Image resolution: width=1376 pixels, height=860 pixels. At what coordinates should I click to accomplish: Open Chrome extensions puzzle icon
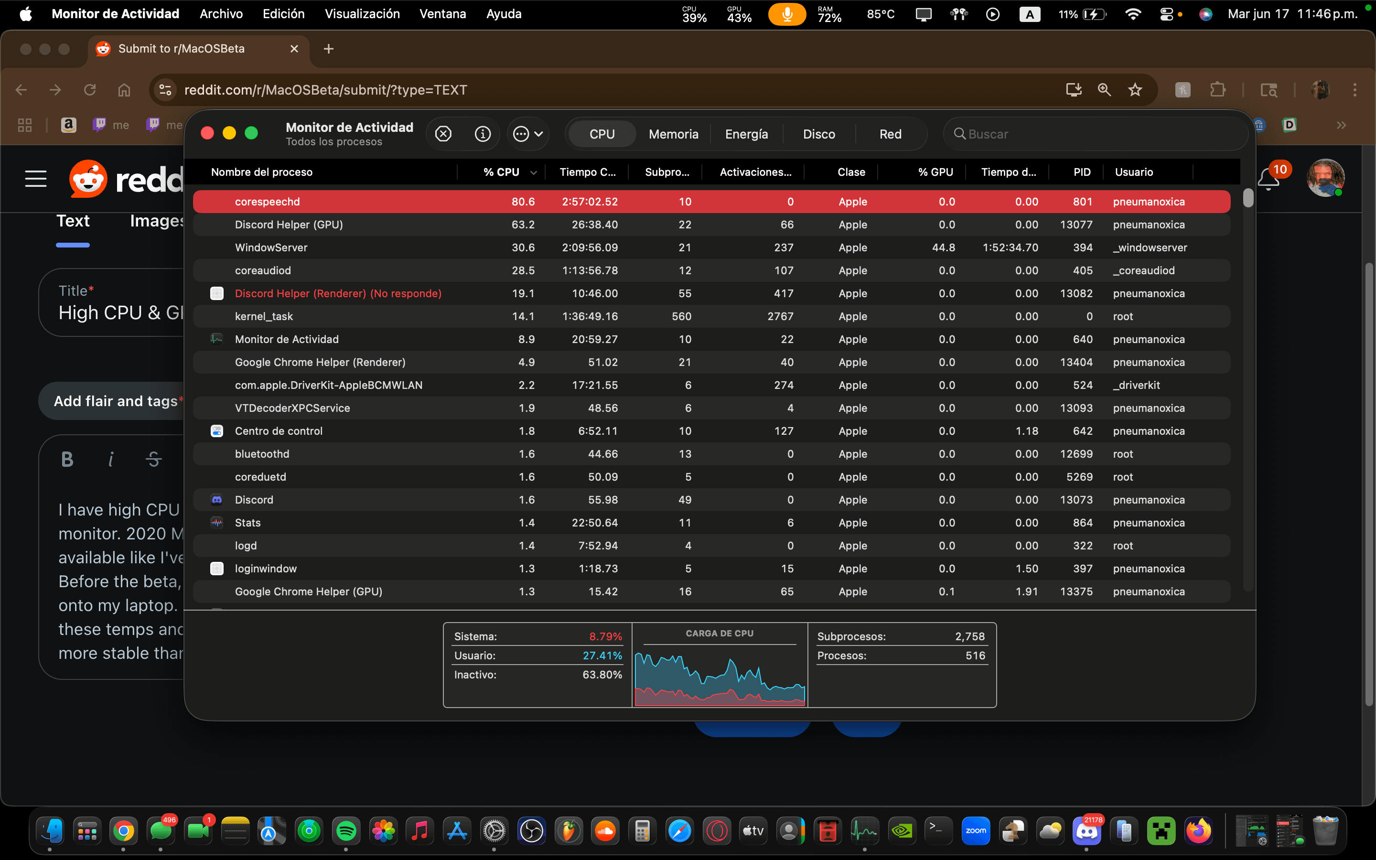1217,90
